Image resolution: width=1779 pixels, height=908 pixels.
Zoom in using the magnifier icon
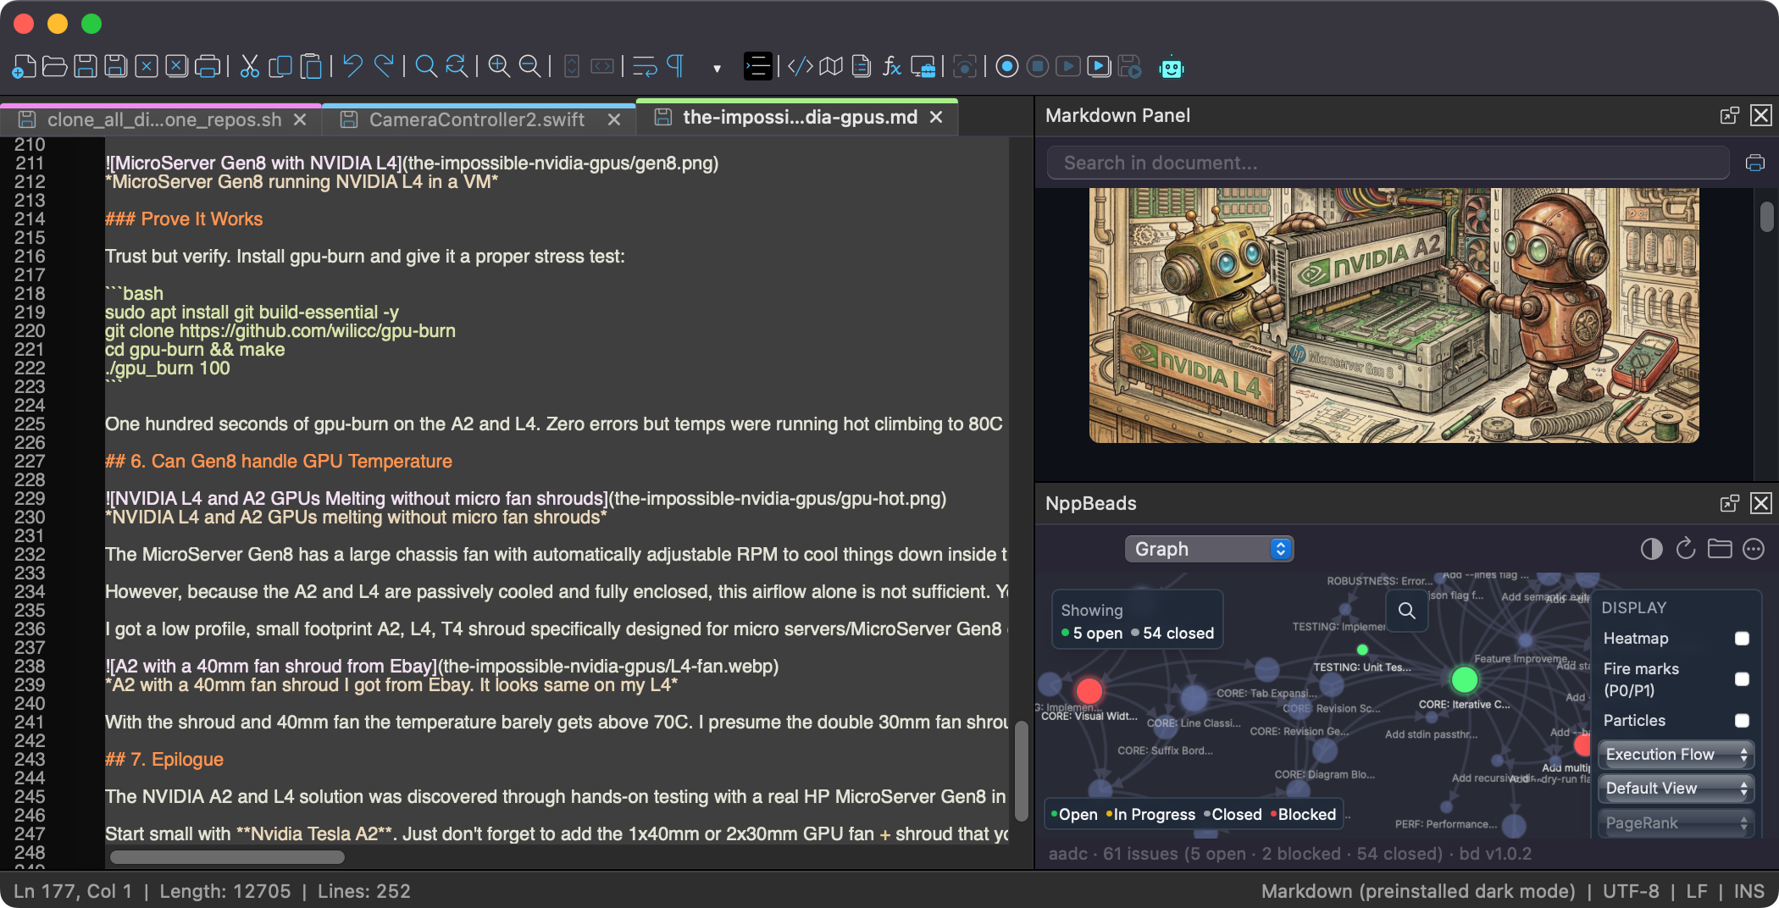tap(498, 66)
